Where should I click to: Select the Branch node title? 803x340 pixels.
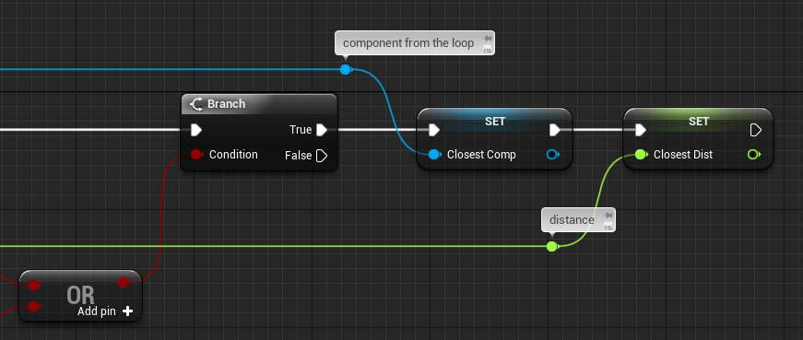(227, 104)
